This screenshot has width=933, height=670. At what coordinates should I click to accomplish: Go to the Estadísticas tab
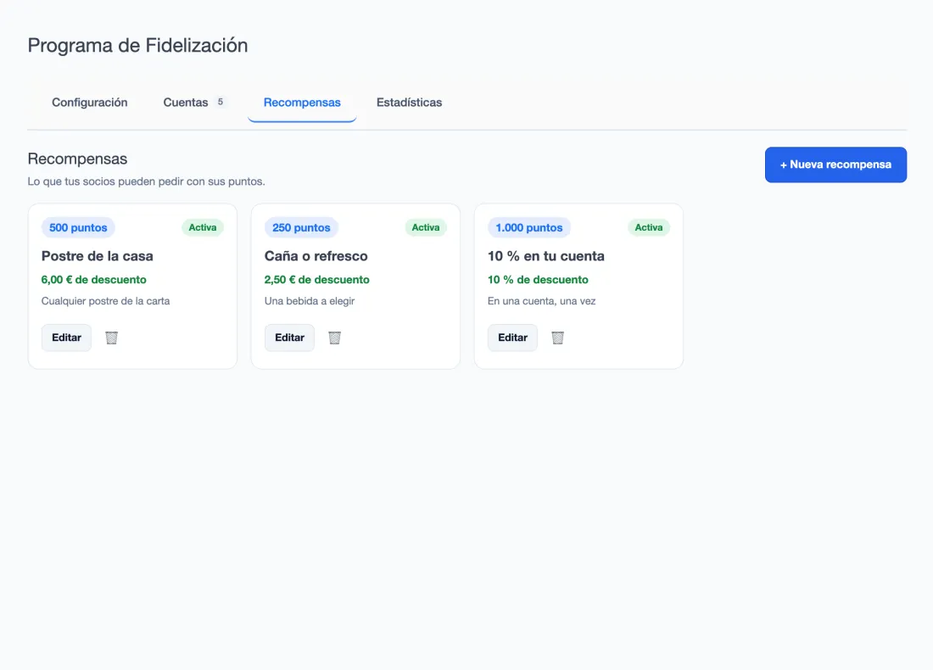410,103
